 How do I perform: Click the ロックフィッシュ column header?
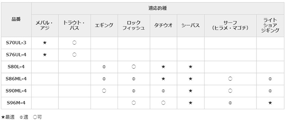[134, 25]
